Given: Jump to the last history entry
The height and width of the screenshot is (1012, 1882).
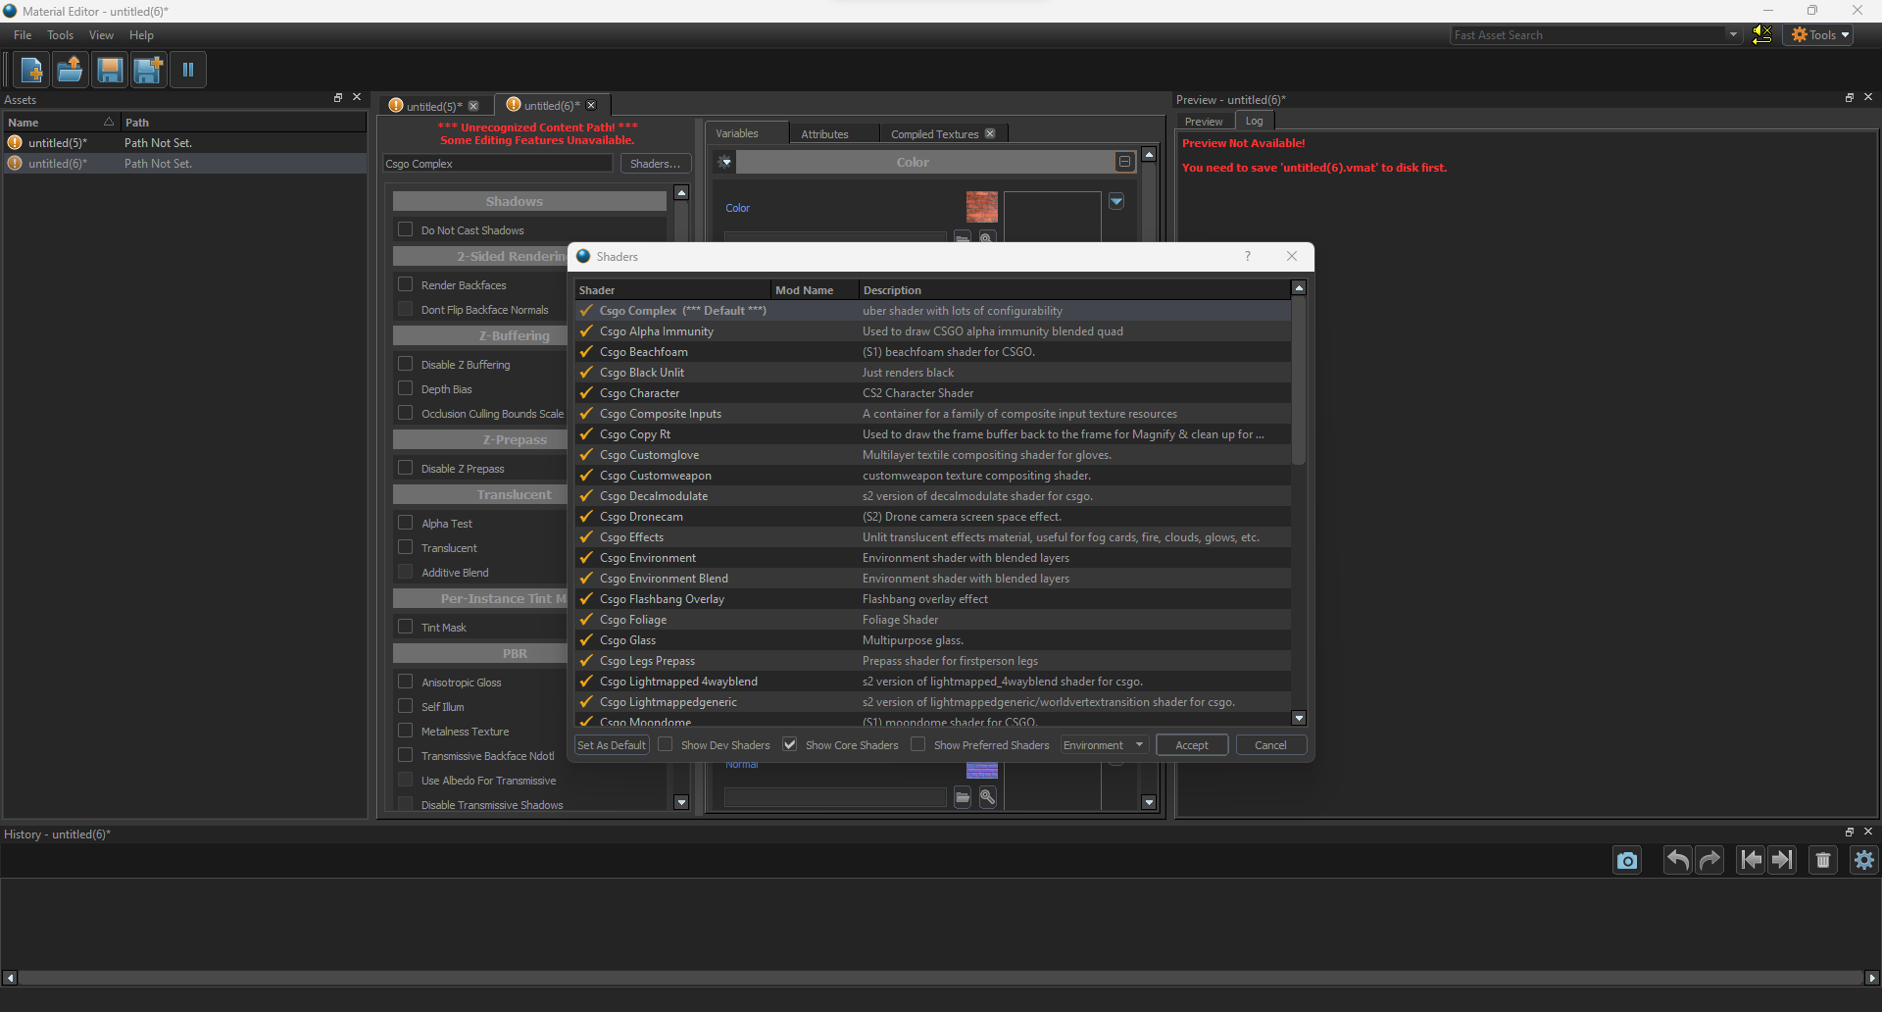Looking at the screenshot, I should [1782, 861].
